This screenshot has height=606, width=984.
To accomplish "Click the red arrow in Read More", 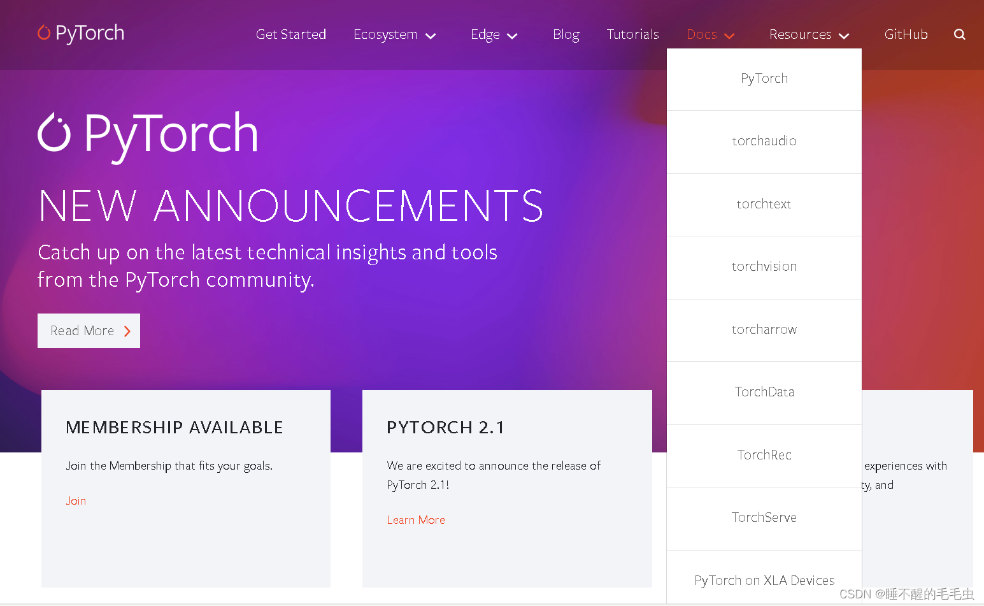I will tap(127, 331).
